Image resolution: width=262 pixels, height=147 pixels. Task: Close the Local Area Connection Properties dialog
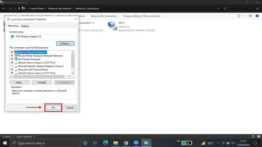pyautogui.click(x=75, y=19)
